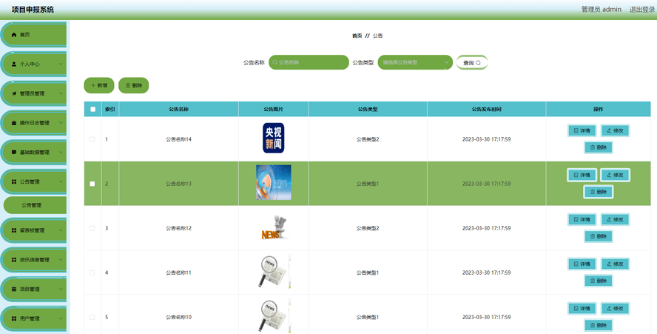Check the row checkbox for 公告名称14
This screenshot has width=657, height=334.
(92, 139)
